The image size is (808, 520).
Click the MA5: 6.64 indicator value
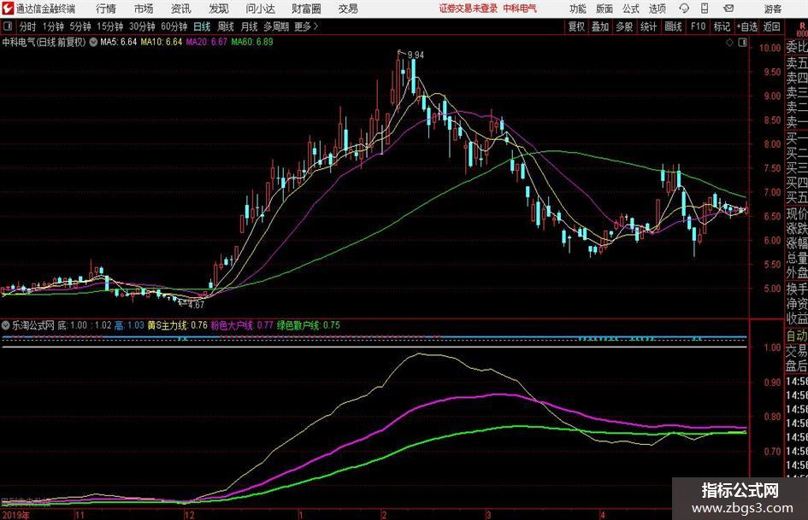pos(119,42)
